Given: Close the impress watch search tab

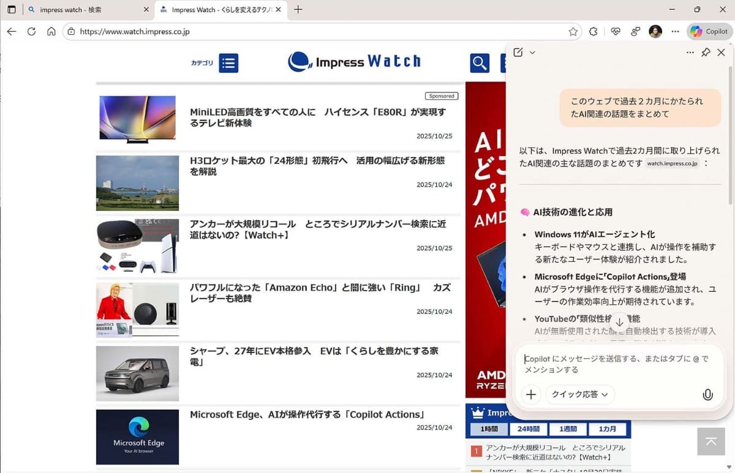Looking at the screenshot, I should 146,10.
